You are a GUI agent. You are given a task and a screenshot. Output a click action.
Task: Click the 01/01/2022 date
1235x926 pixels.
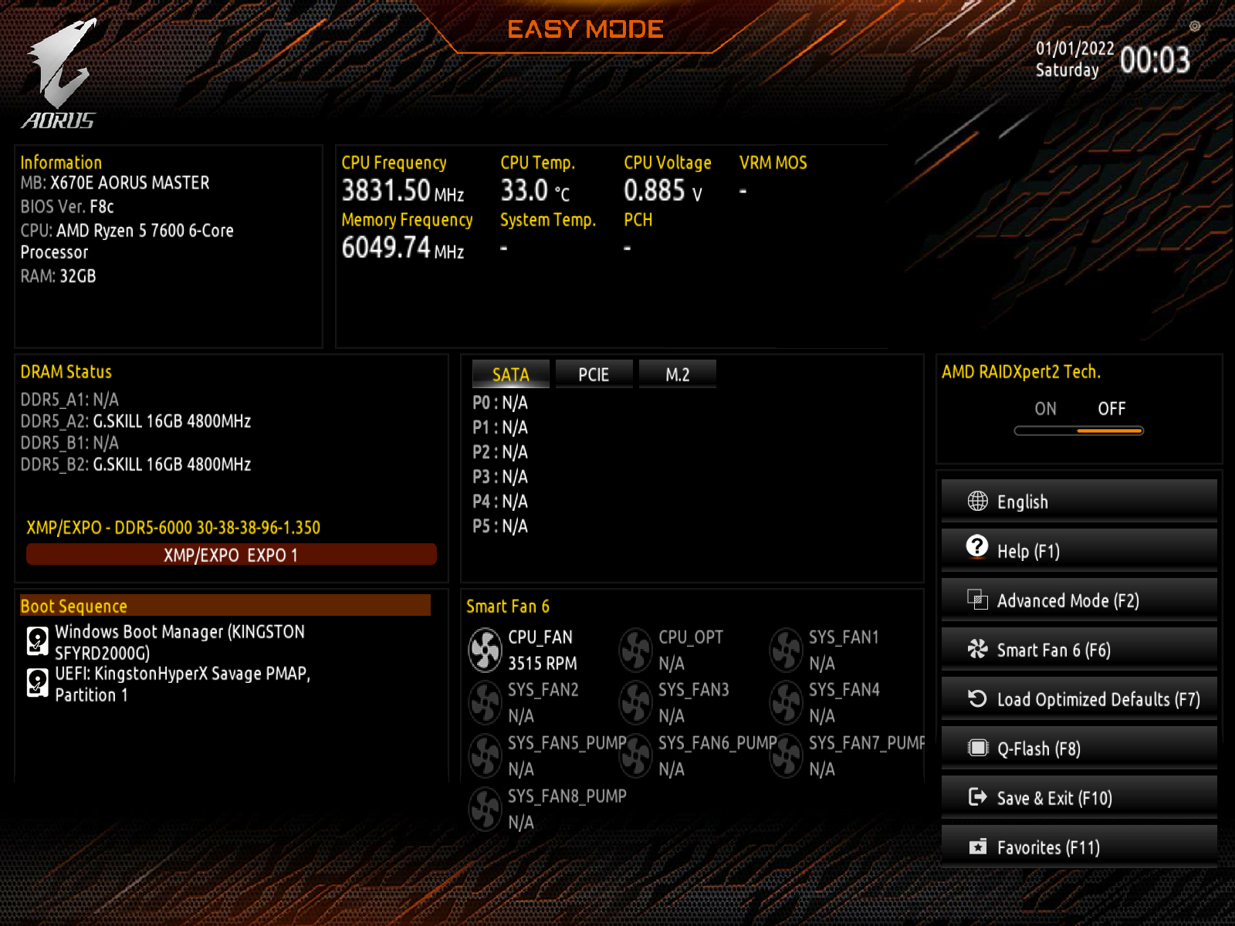pos(1074,49)
